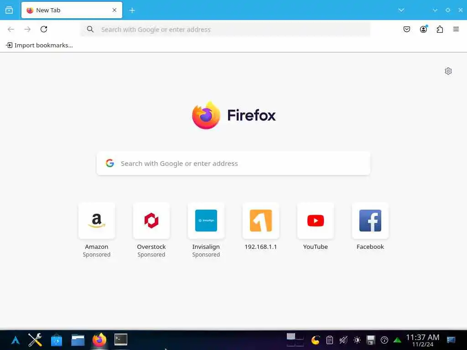This screenshot has width=467, height=350.
Task: Click the address bar search magnifier icon
Action: [x=90, y=29]
